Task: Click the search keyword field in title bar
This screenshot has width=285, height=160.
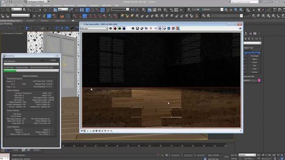Action: tap(244, 2)
